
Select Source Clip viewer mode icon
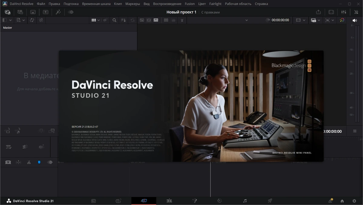[142, 20]
